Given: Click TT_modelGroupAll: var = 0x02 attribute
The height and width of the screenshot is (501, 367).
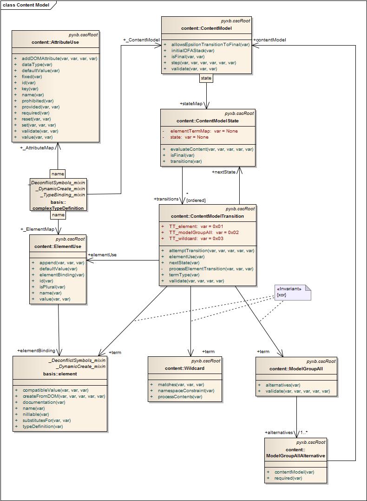Looking at the screenshot, I should click(203, 232).
